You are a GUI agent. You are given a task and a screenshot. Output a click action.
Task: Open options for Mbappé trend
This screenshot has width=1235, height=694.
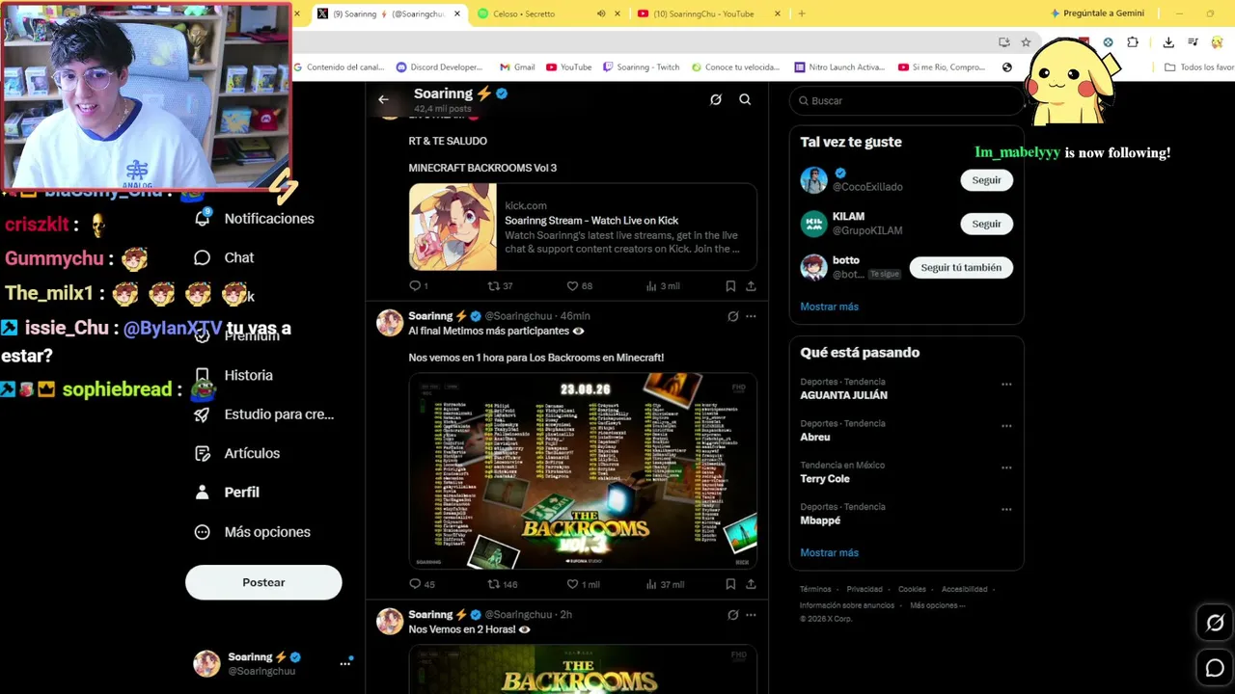(1006, 509)
